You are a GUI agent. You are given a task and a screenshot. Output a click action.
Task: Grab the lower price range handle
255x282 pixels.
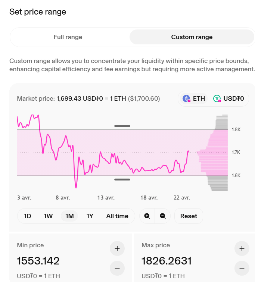point(122,179)
